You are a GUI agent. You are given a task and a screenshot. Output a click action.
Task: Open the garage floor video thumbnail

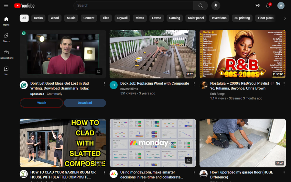(x=242, y=143)
